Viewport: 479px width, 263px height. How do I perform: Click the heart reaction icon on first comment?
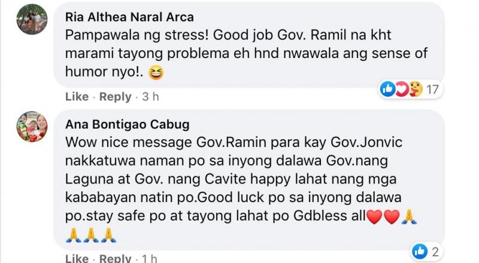click(x=401, y=89)
